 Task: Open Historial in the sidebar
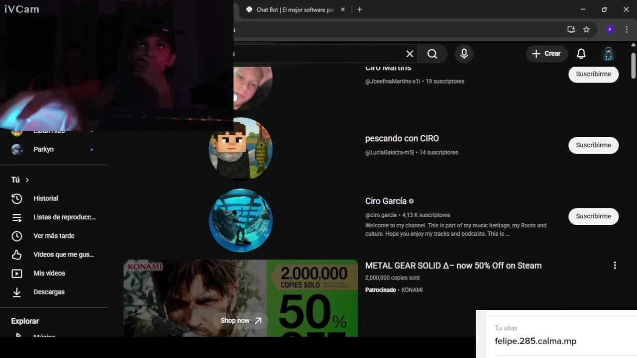[53, 198]
